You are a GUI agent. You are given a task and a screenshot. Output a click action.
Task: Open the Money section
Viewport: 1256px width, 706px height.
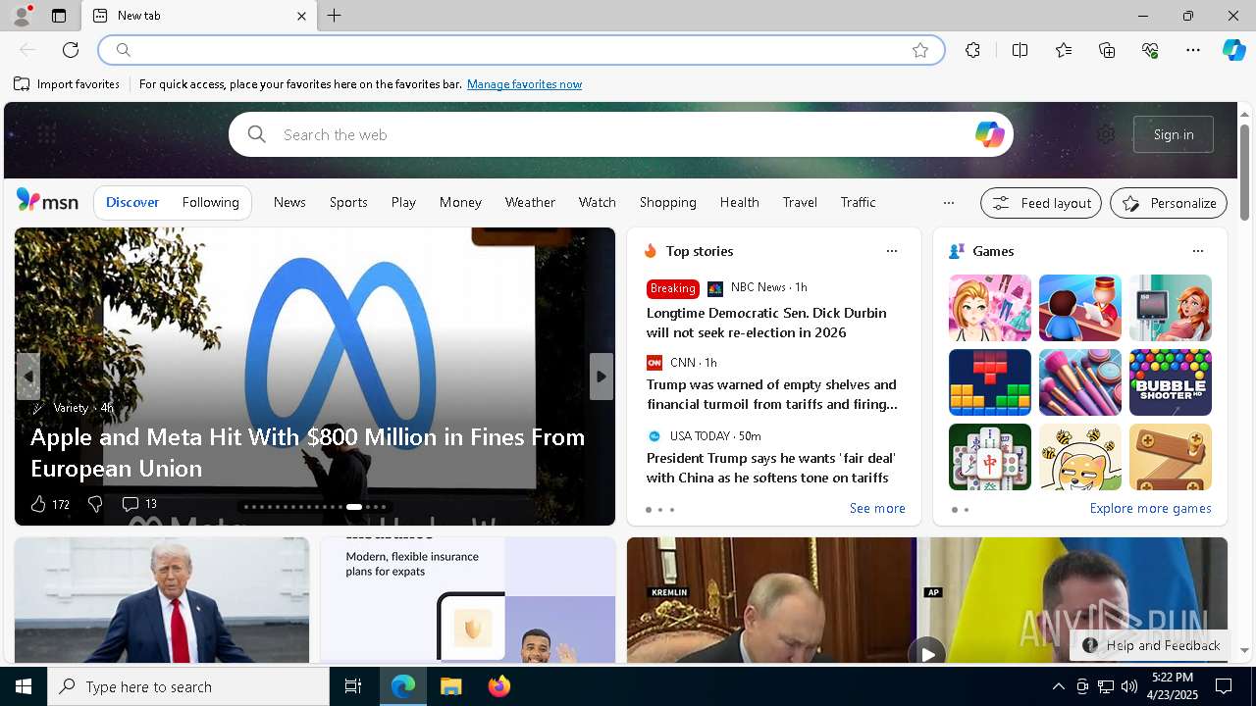(x=460, y=202)
